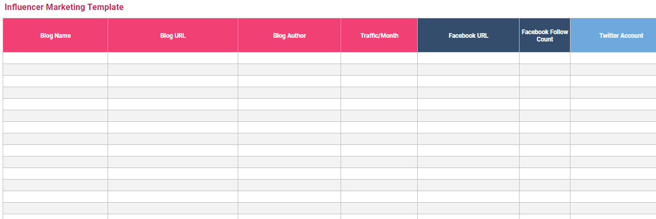656x219 pixels.
Task: Select the Facebook Follow Count header
Action: tap(545, 36)
